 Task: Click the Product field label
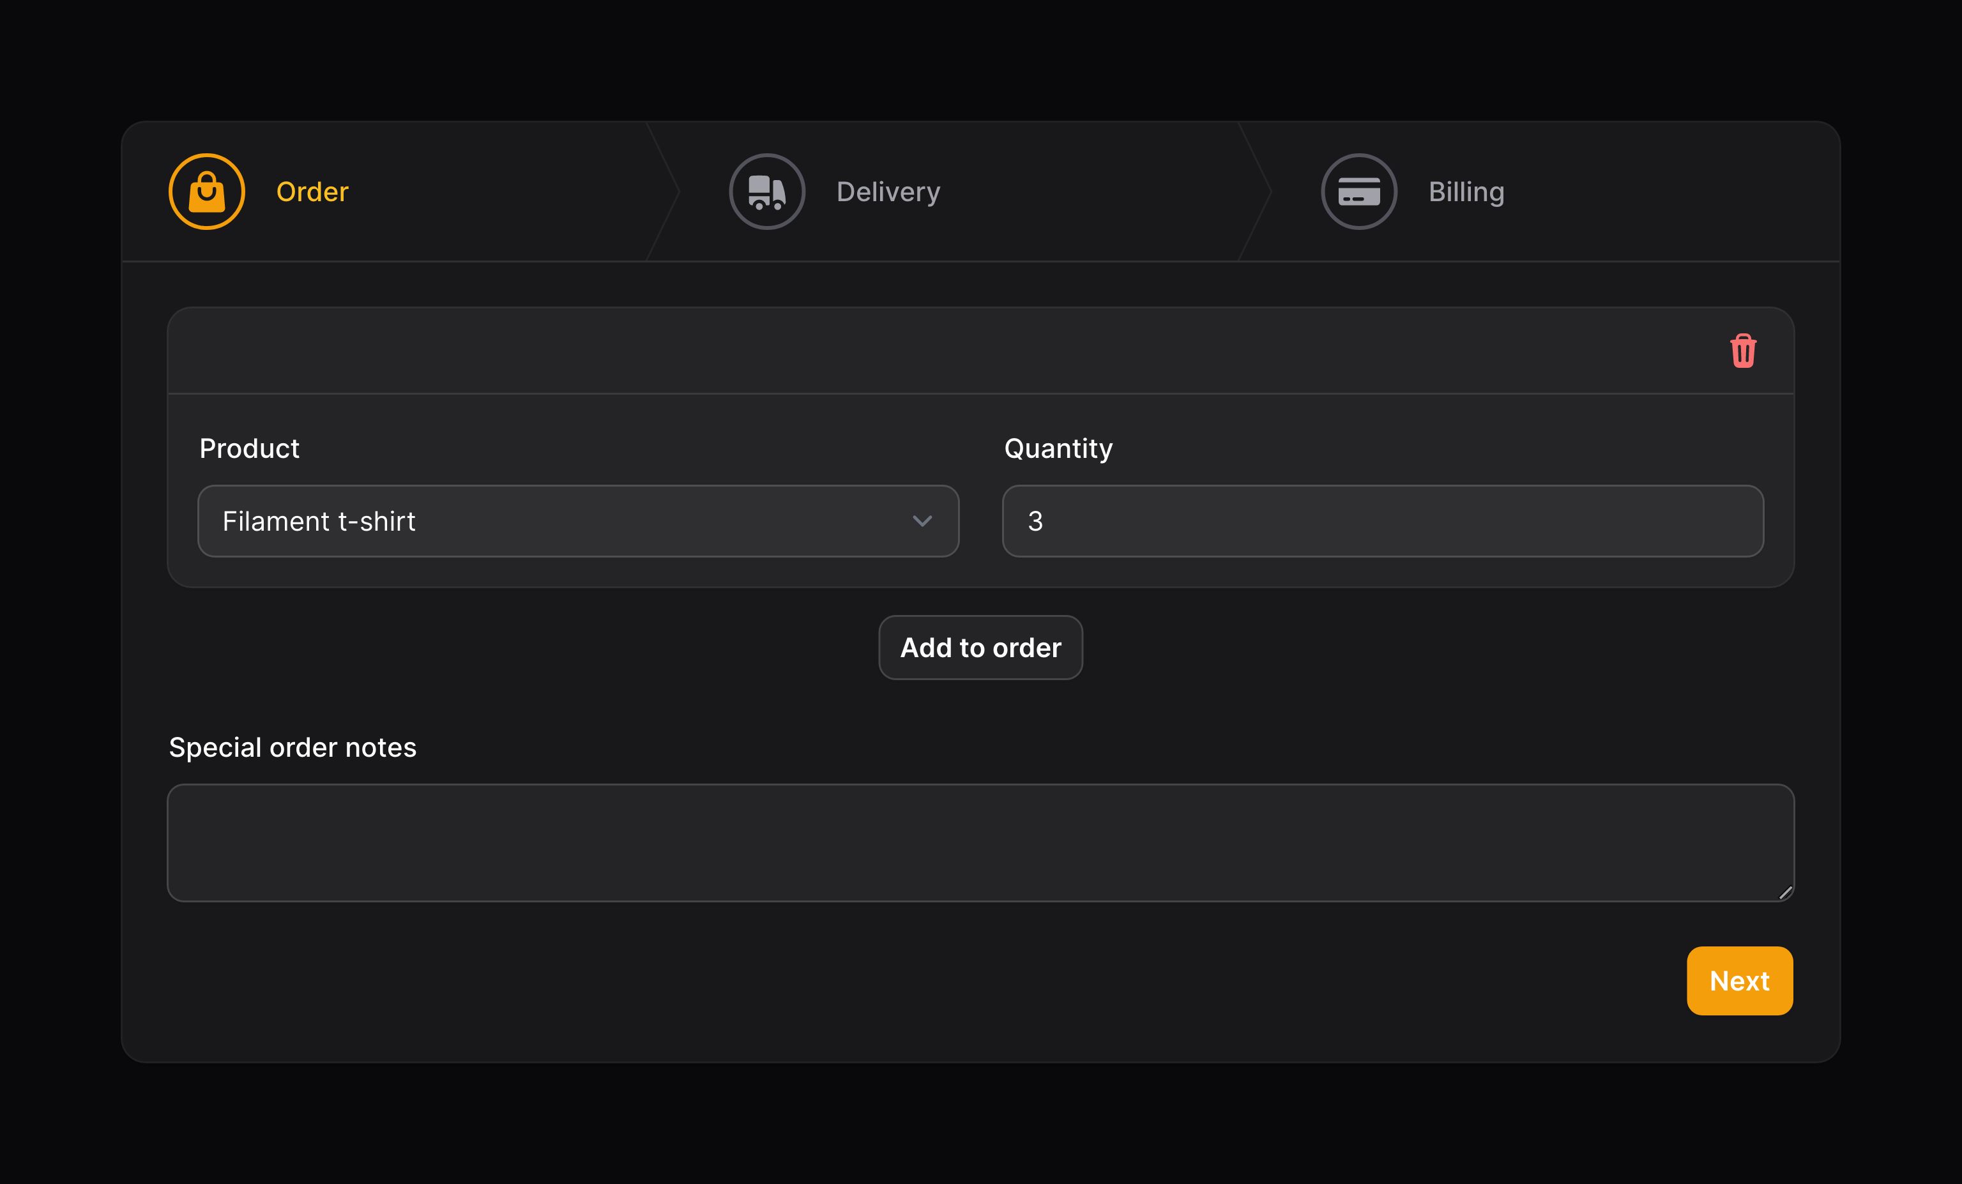click(x=249, y=448)
